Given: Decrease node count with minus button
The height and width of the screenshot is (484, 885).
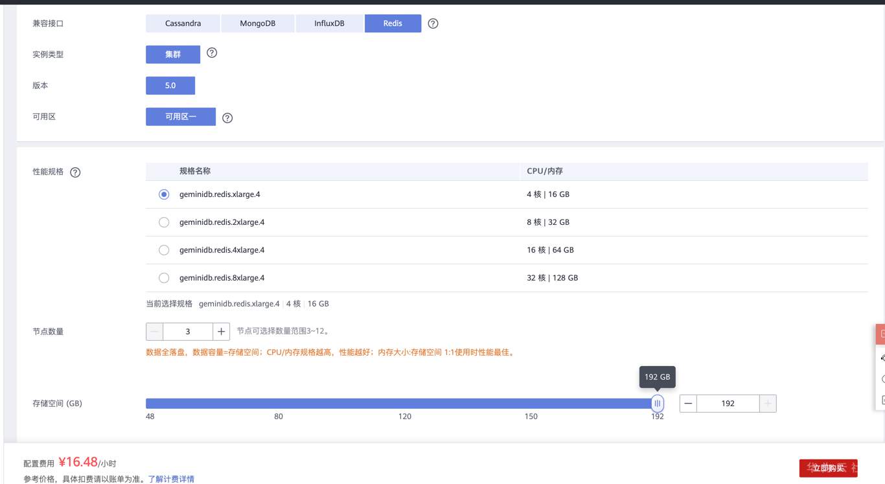Looking at the screenshot, I should click(x=155, y=331).
